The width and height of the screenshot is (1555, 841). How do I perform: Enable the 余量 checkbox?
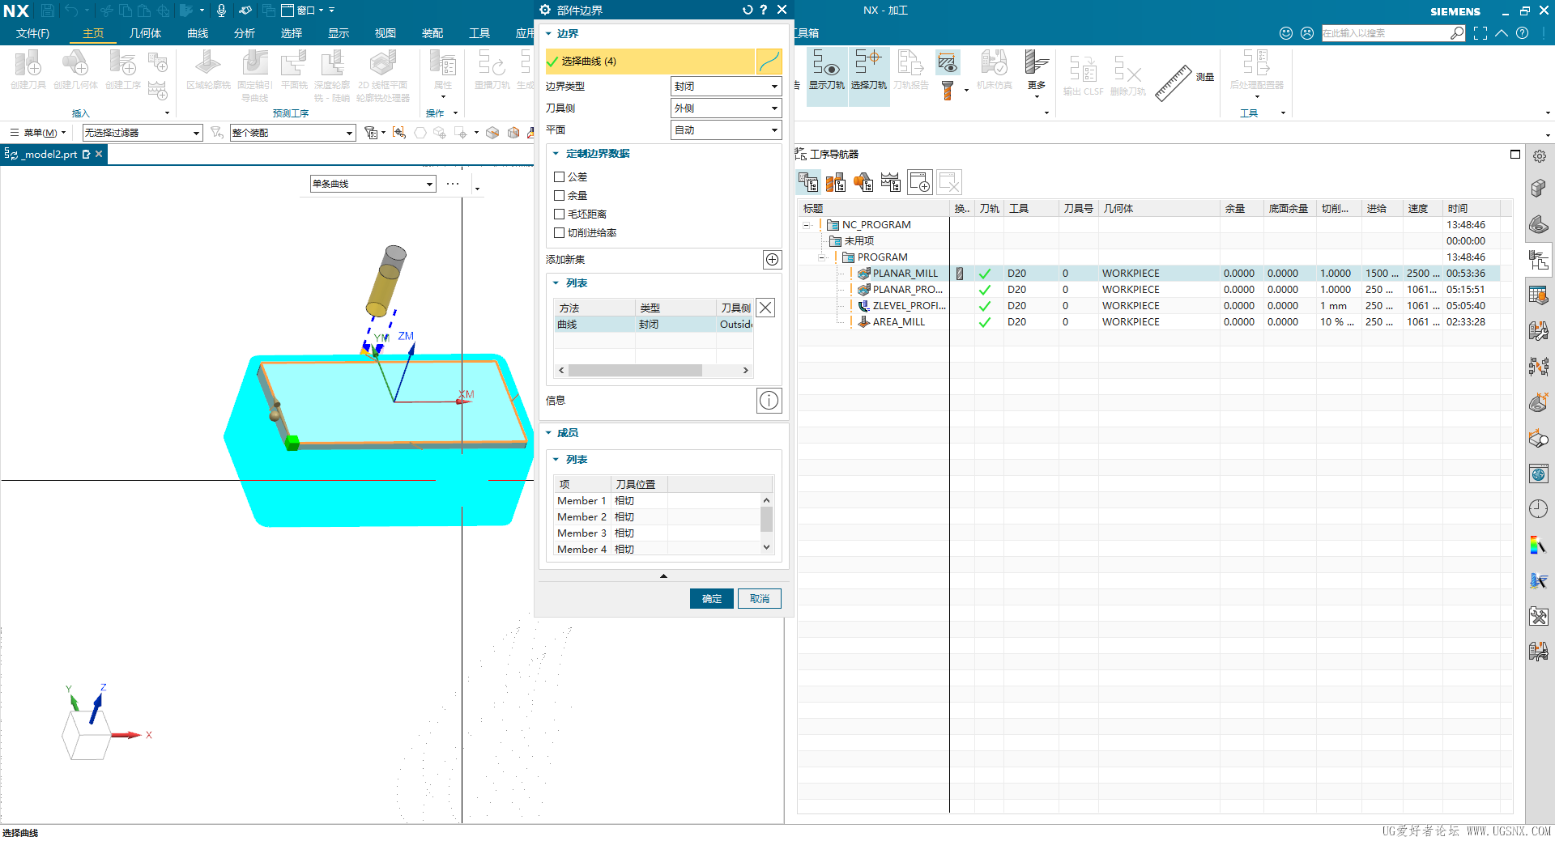click(559, 195)
